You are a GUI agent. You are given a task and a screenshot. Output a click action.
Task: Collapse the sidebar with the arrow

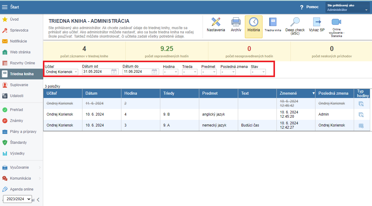click(x=38, y=200)
